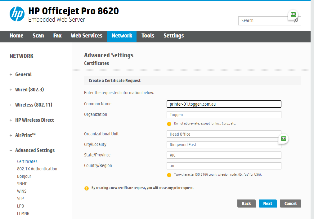Click the warning icon beside erase prior request notice
The width and height of the screenshot is (314, 219).
87,188
